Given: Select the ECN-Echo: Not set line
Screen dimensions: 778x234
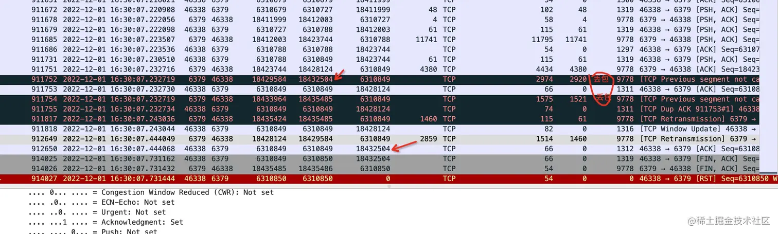Looking at the screenshot, I should 101,202.
